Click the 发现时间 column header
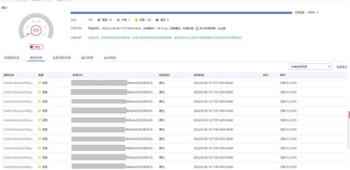The height and width of the screenshot is (170, 350). [x=199, y=75]
